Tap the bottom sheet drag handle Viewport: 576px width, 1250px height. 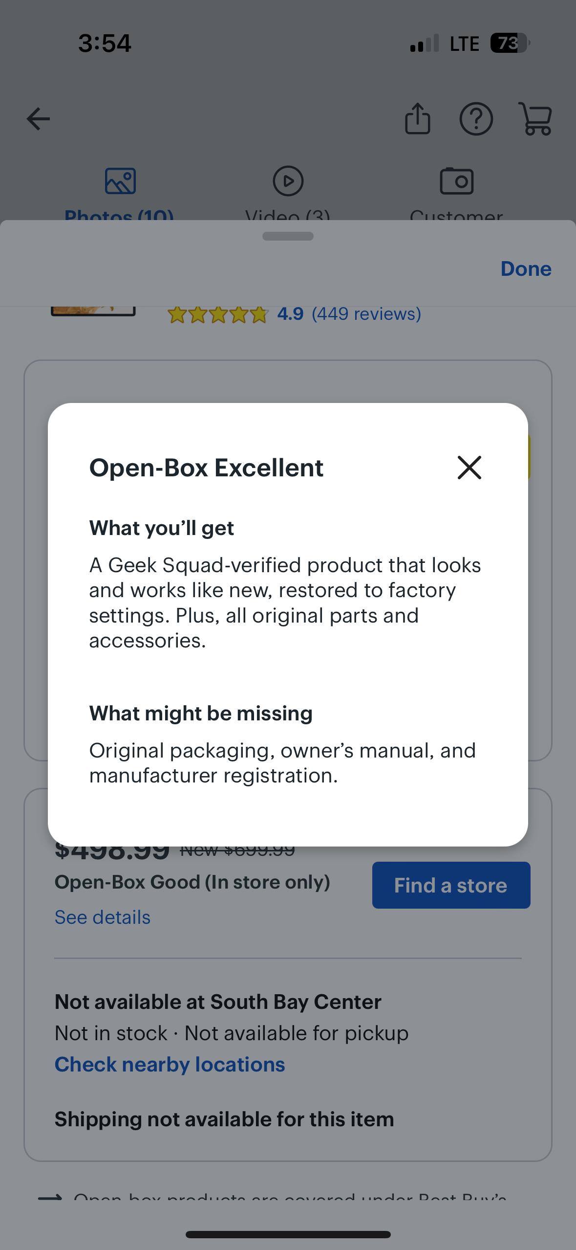[x=288, y=236]
